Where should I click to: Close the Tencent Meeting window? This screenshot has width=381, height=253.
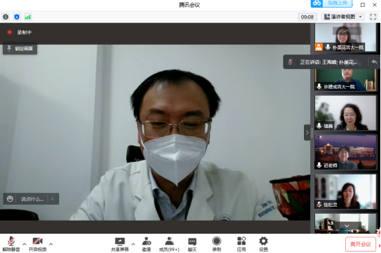point(375,5)
